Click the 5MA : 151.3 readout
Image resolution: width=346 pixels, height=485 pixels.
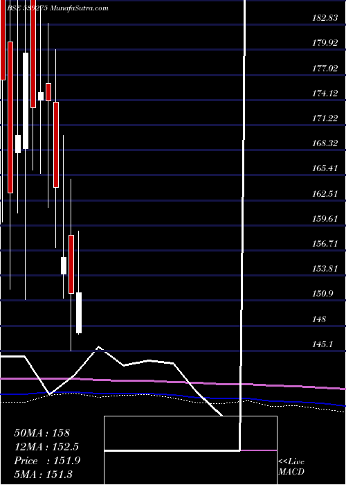[x=43, y=474]
